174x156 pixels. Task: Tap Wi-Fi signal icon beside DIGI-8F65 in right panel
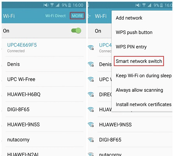(91, 140)
